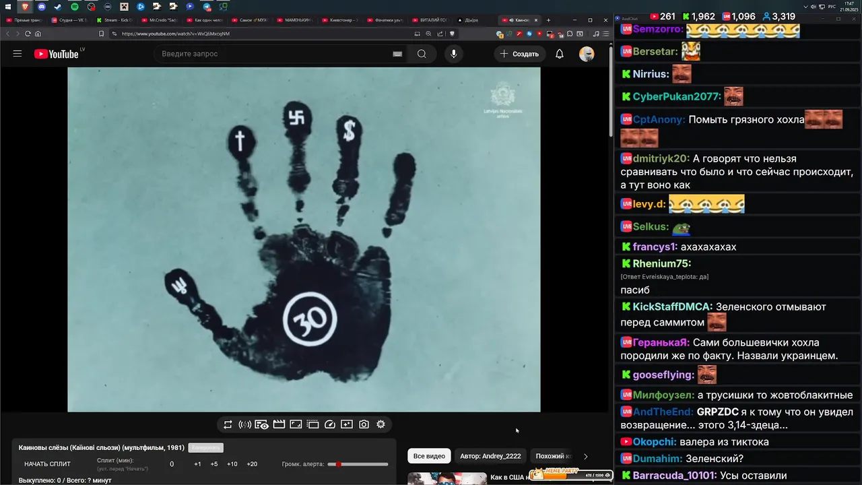The image size is (862, 485).
Task: Click the dashed full-window icon
Action: tap(312, 424)
